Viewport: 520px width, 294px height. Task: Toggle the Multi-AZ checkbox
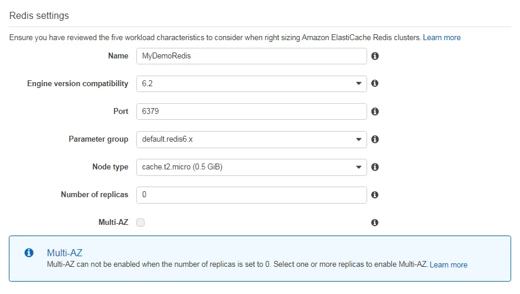pyautogui.click(x=140, y=223)
